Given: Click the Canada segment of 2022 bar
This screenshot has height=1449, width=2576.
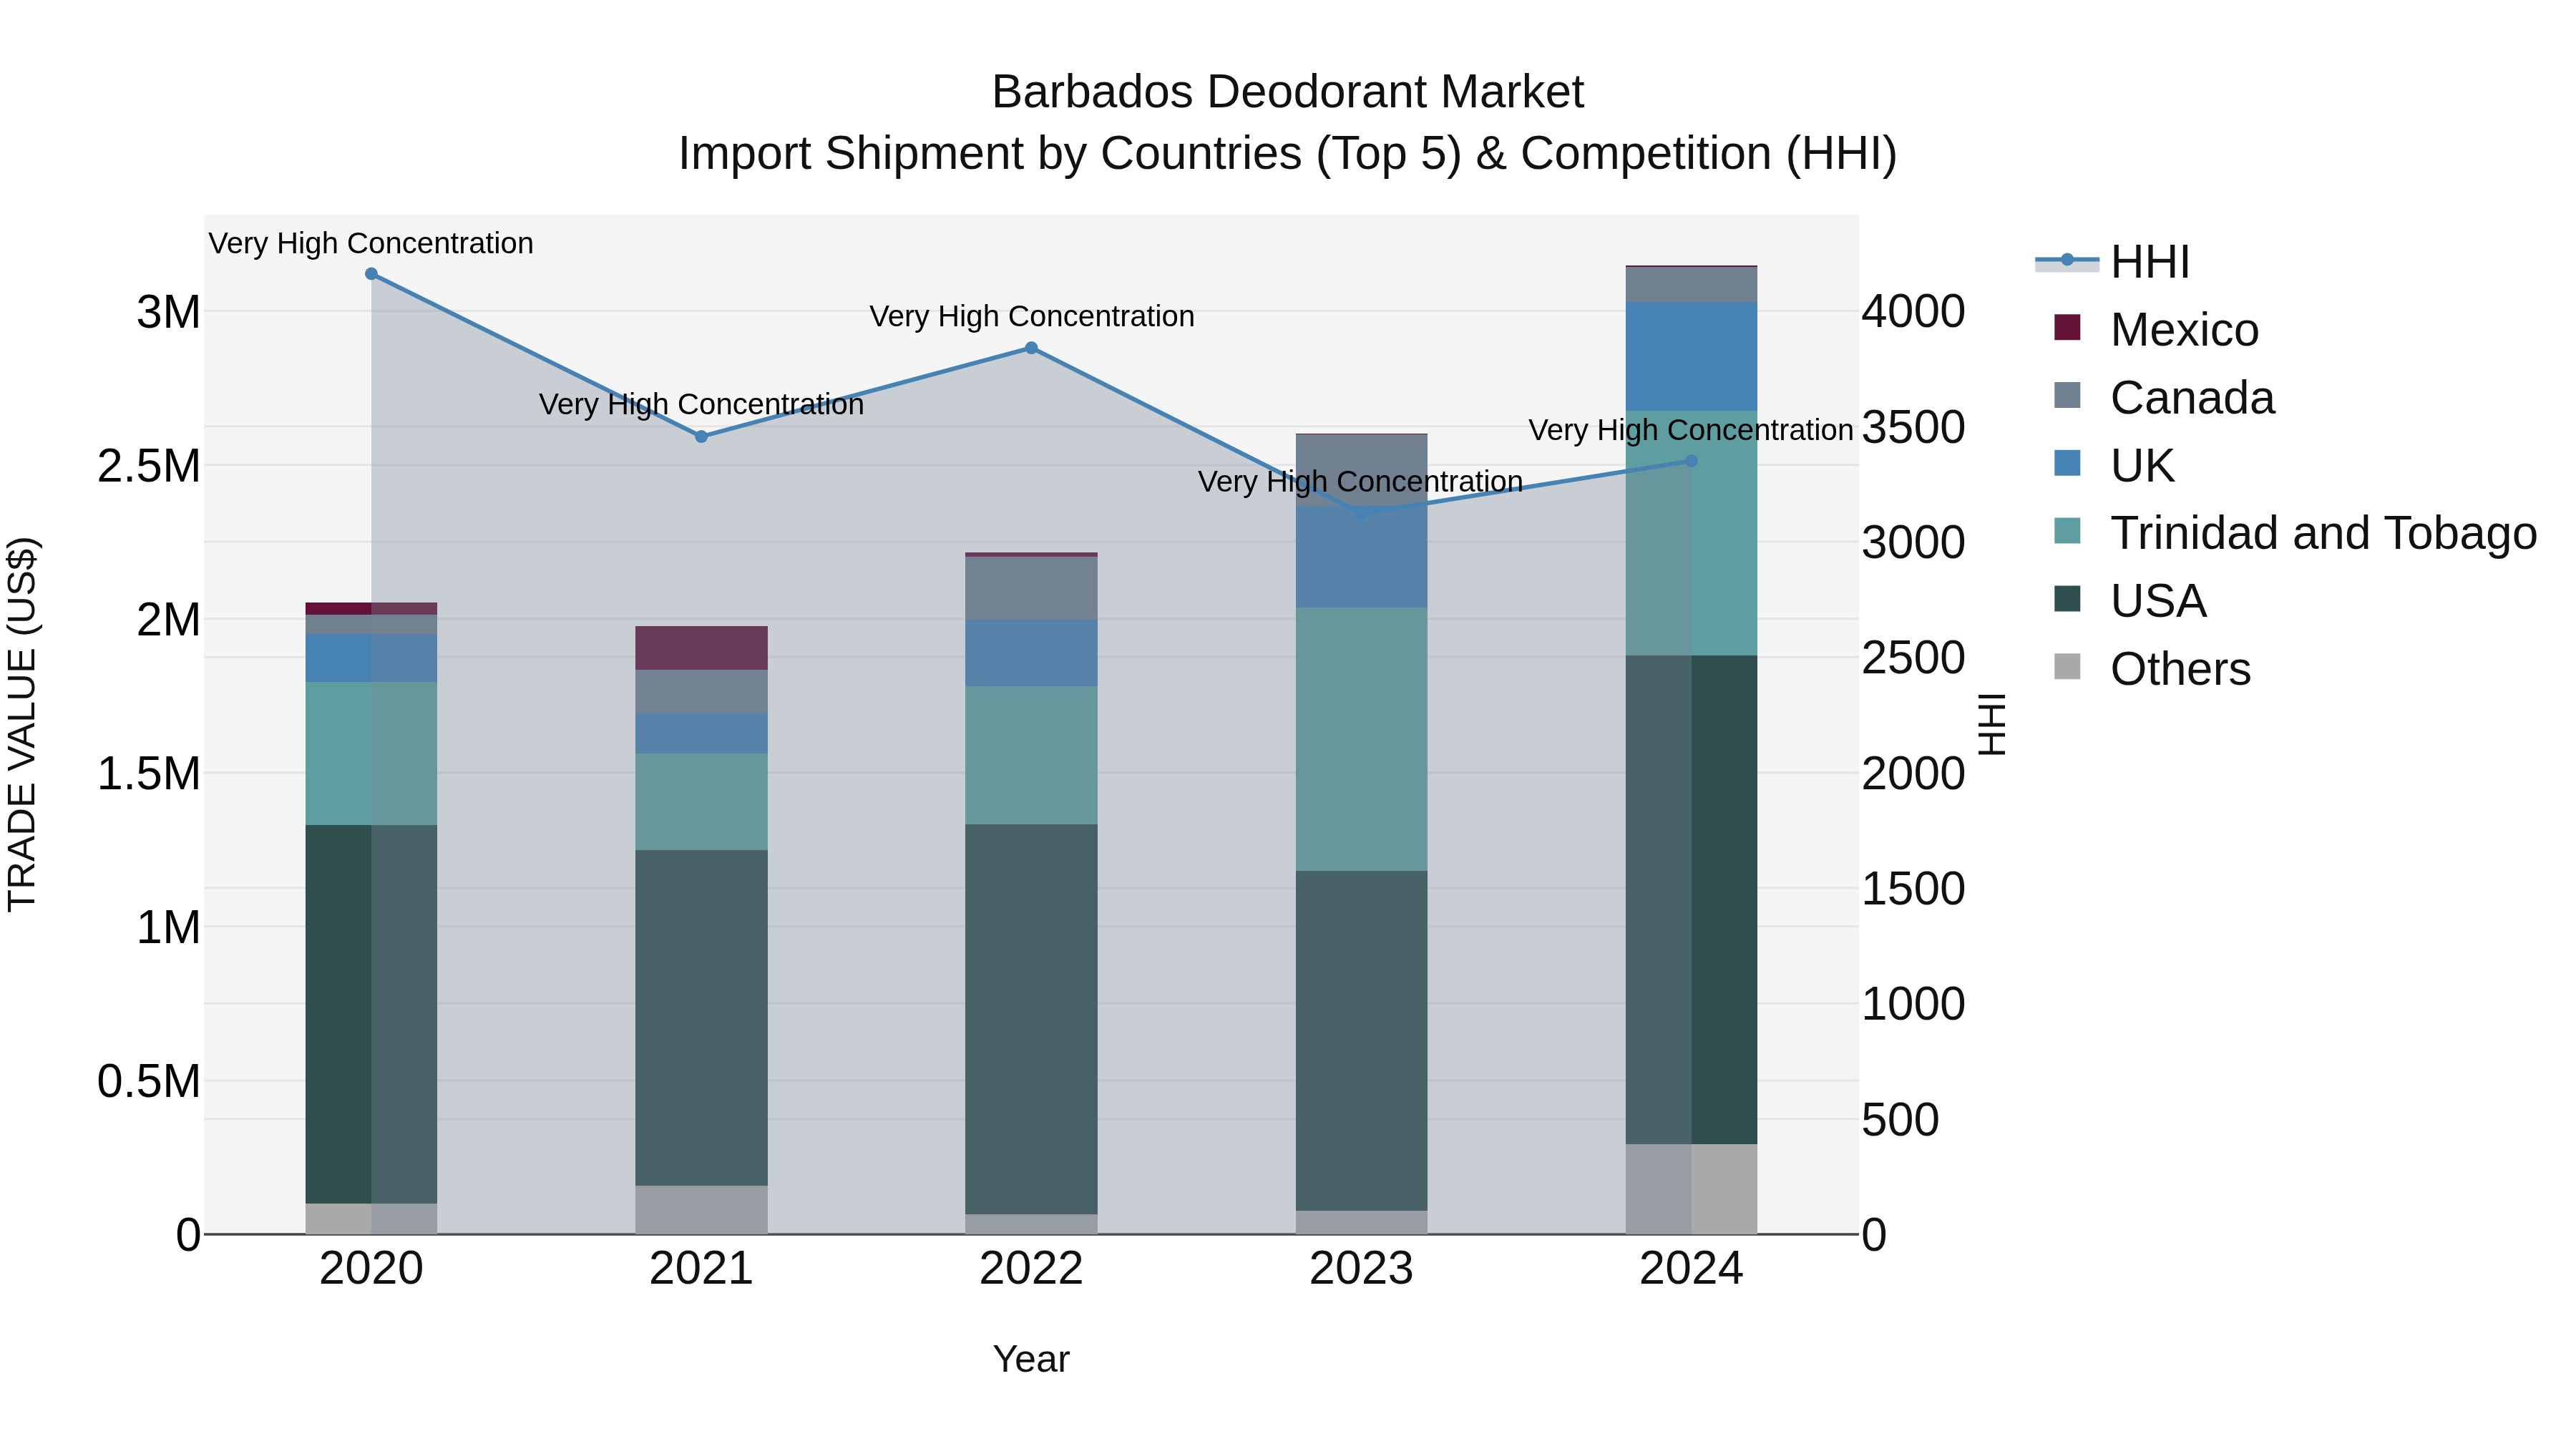Looking at the screenshot, I should (1031, 588).
